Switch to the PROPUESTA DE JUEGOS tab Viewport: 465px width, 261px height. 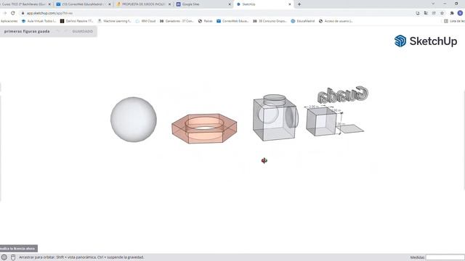144,4
